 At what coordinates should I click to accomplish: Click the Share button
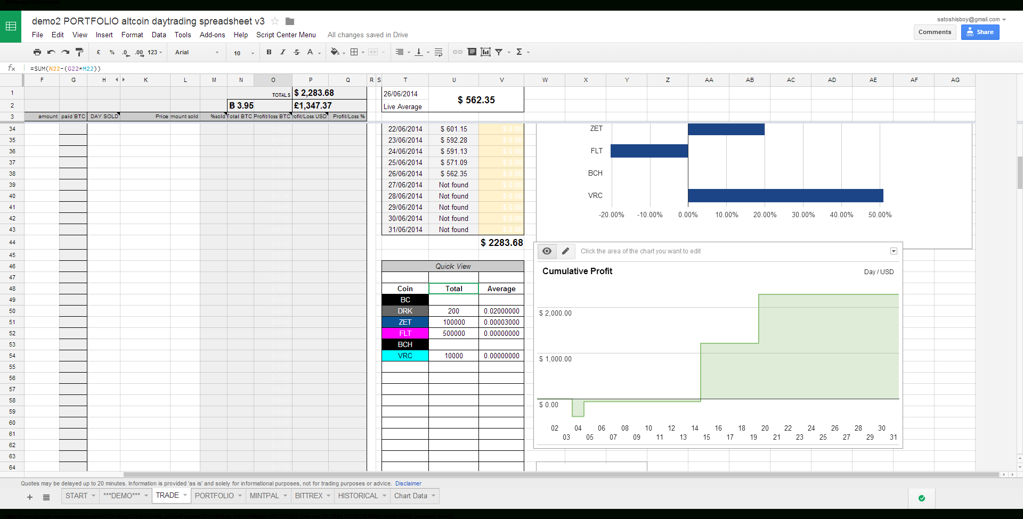coord(979,32)
